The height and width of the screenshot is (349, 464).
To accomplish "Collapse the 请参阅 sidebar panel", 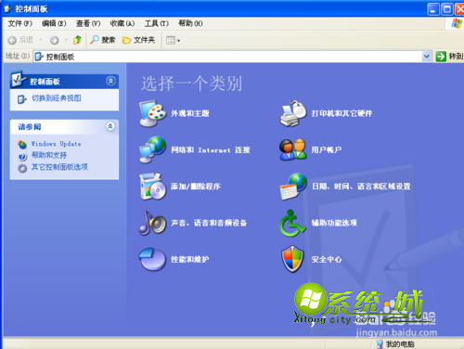I will (x=110, y=126).
